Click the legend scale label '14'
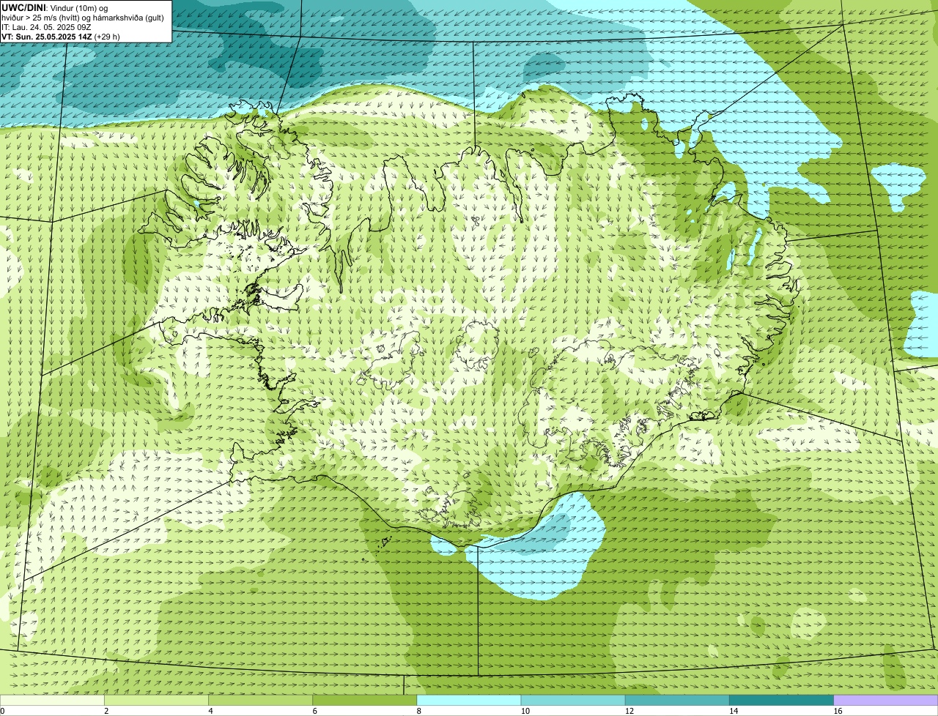This screenshot has height=716, width=938. pyautogui.click(x=734, y=711)
